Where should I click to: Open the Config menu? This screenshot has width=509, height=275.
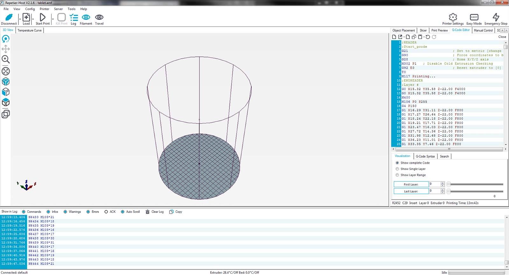[x=30, y=9]
